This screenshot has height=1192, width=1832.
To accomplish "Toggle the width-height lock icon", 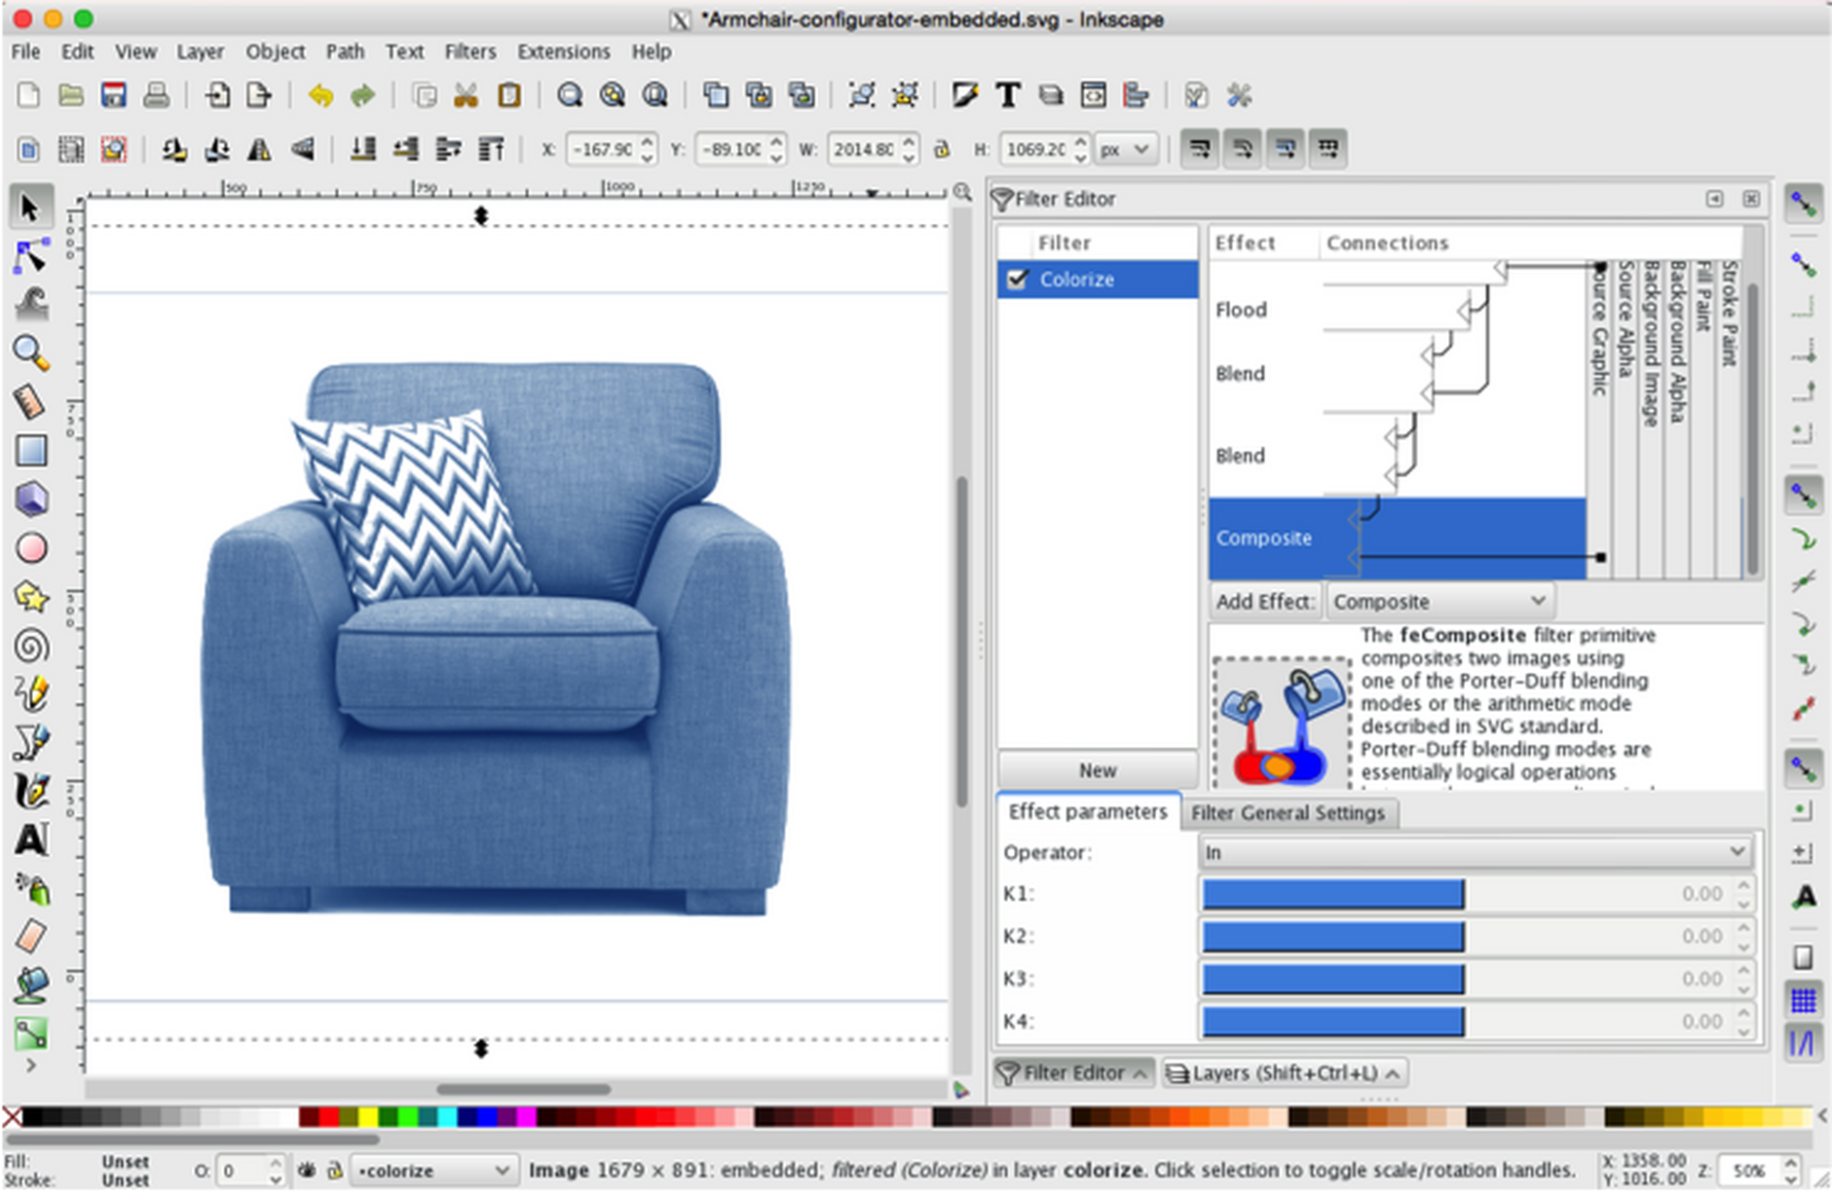I will [941, 149].
